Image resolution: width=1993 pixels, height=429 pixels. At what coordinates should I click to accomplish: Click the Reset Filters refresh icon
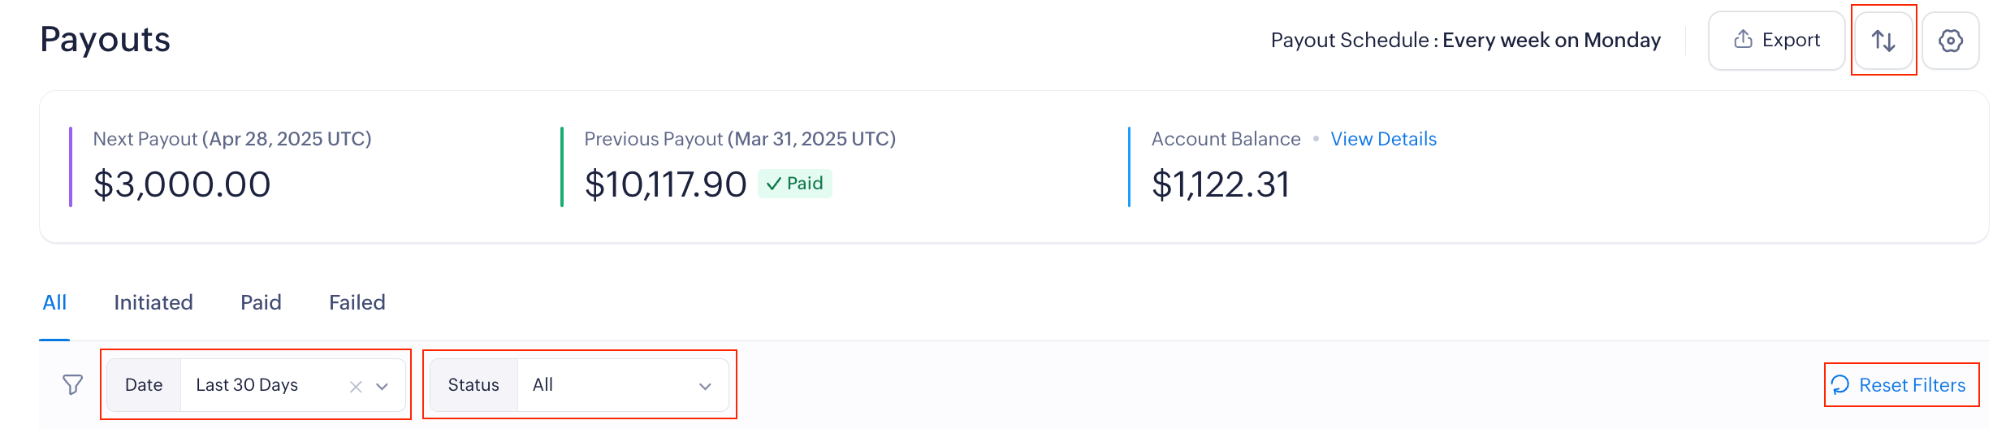click(x=1840, y=384)
